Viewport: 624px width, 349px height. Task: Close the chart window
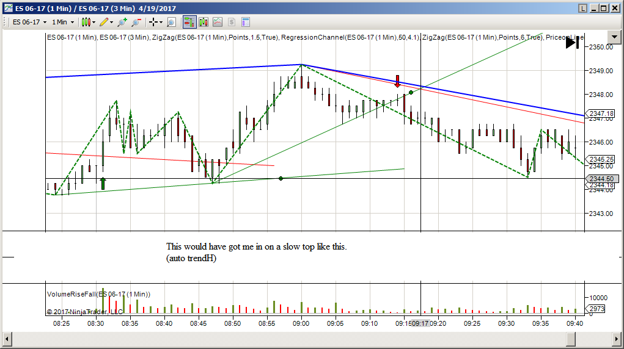click(x=614, y=8)
